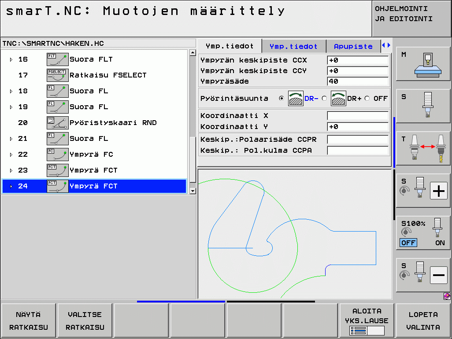The image size is (452, 339).
Task: Switch to the blue Ymp.tiedot tab
Action: [293, 46]
